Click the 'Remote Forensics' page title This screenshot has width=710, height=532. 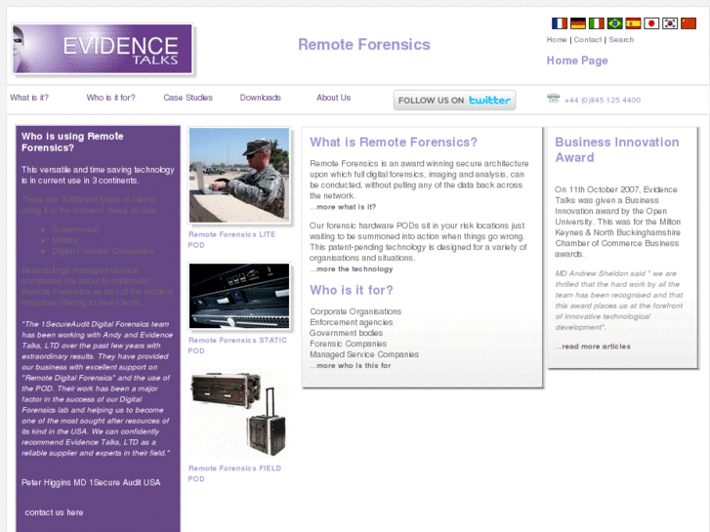coord(364,44)
